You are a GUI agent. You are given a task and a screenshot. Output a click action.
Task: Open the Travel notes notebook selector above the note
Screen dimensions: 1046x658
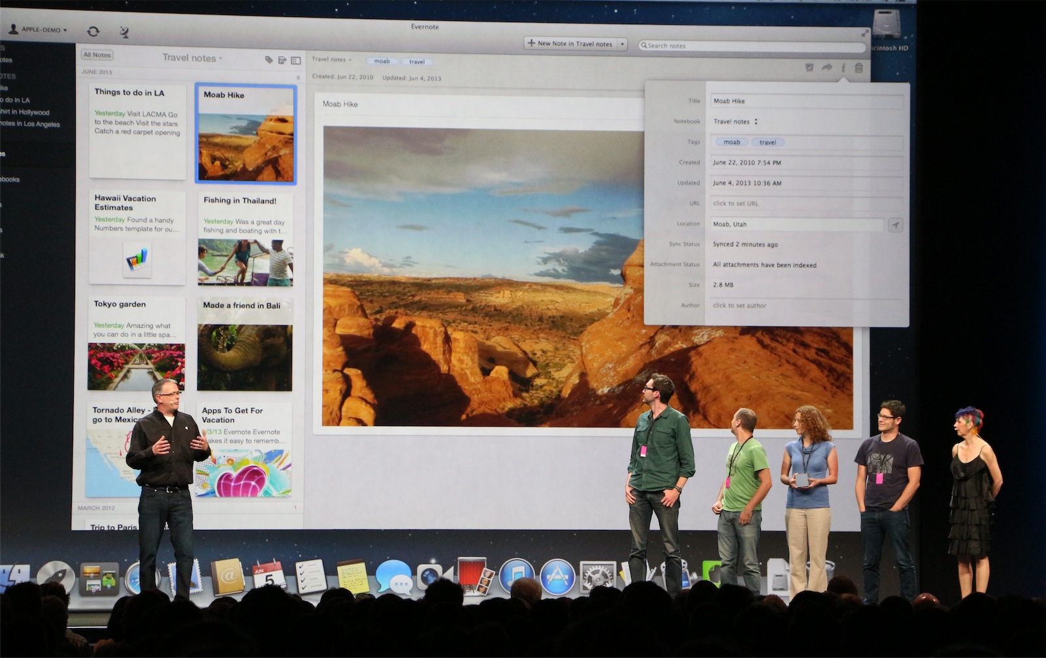click(x=332, y=59)
